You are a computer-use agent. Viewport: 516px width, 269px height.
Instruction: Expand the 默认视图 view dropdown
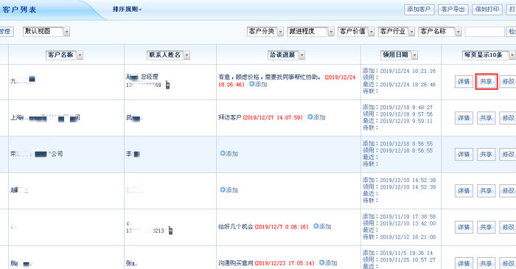(67, 32)
